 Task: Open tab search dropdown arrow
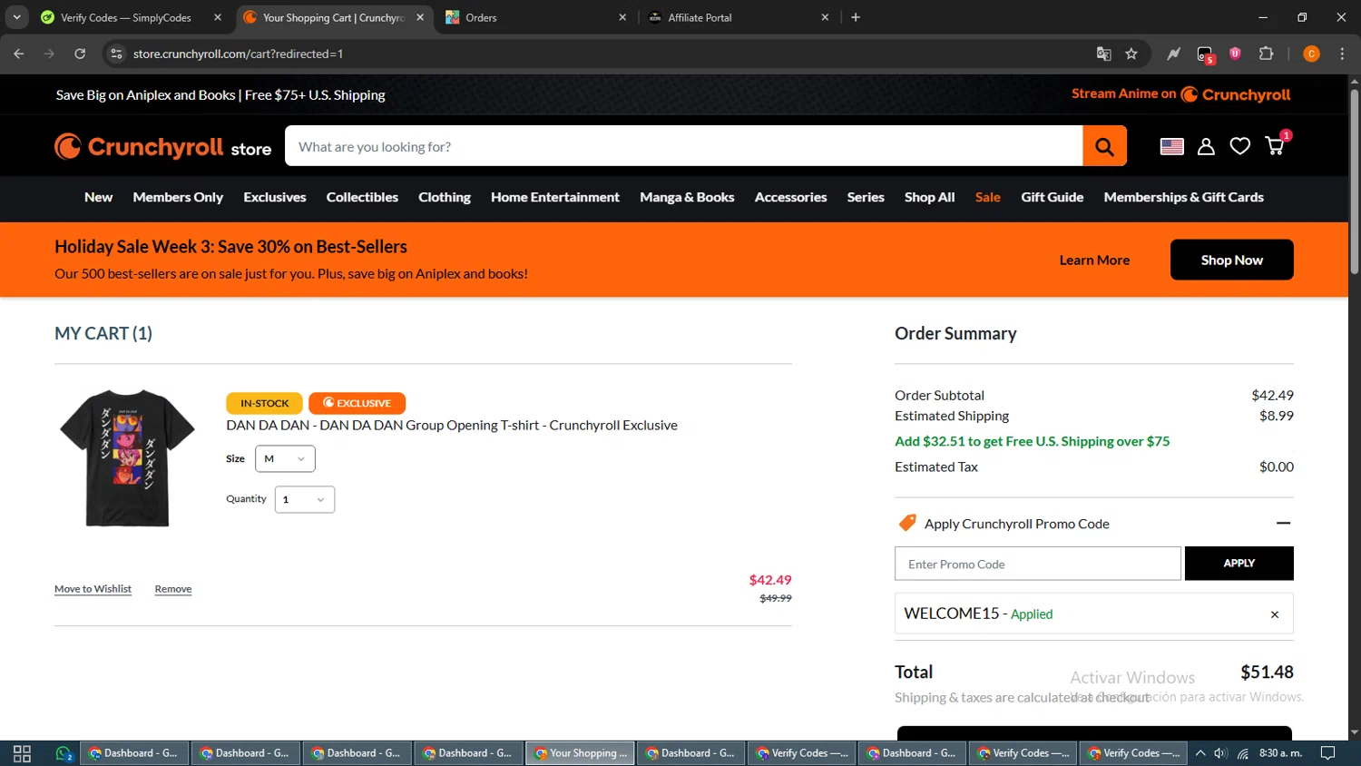[16, 17]
